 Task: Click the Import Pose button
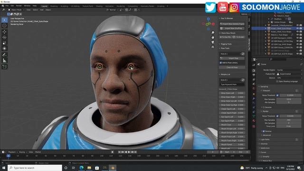[x=232, y=58]
